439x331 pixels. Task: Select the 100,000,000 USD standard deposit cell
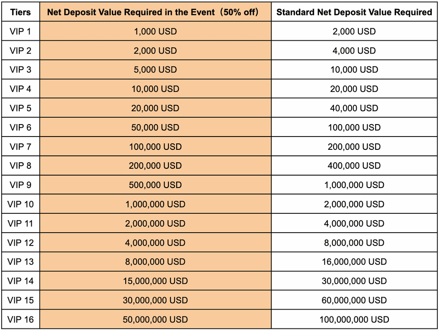coord(354,319)
